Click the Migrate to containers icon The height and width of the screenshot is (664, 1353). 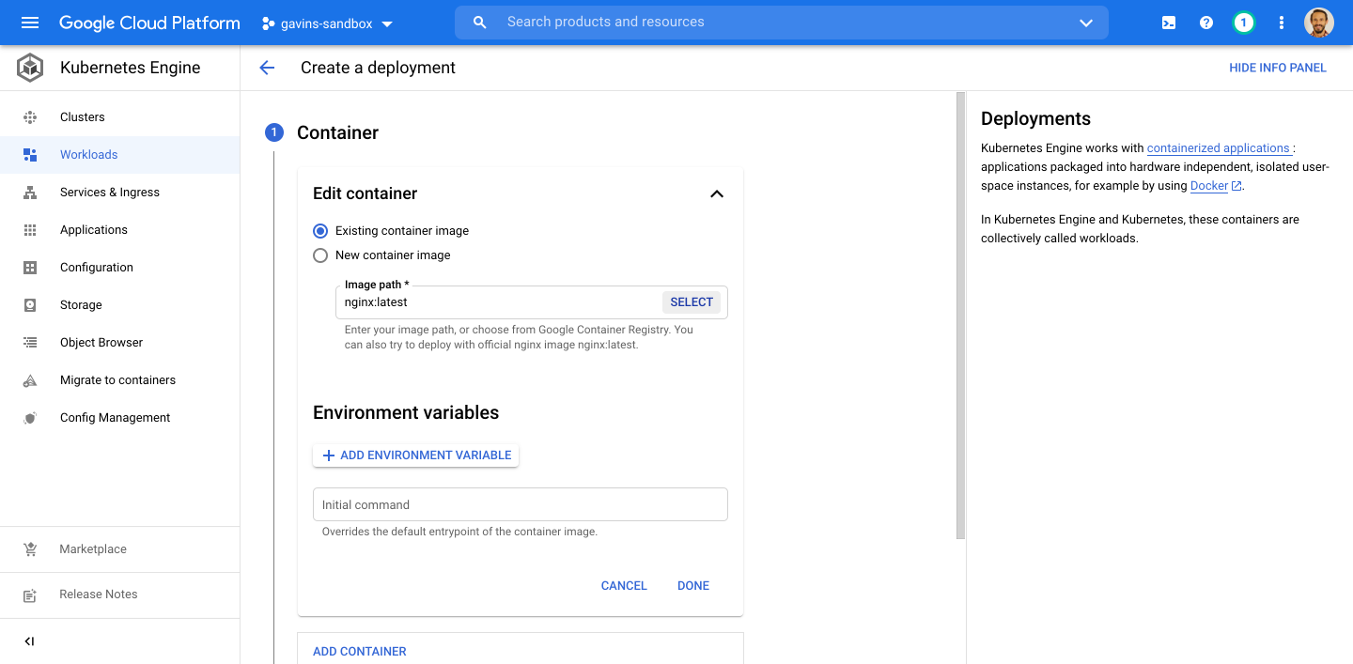pyautogui.click(x=29, y=379)
